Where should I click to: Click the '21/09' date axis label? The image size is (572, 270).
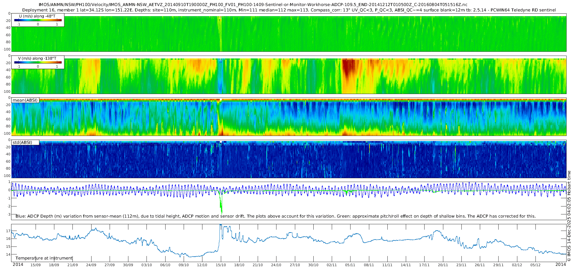click(x=72, y=265)
